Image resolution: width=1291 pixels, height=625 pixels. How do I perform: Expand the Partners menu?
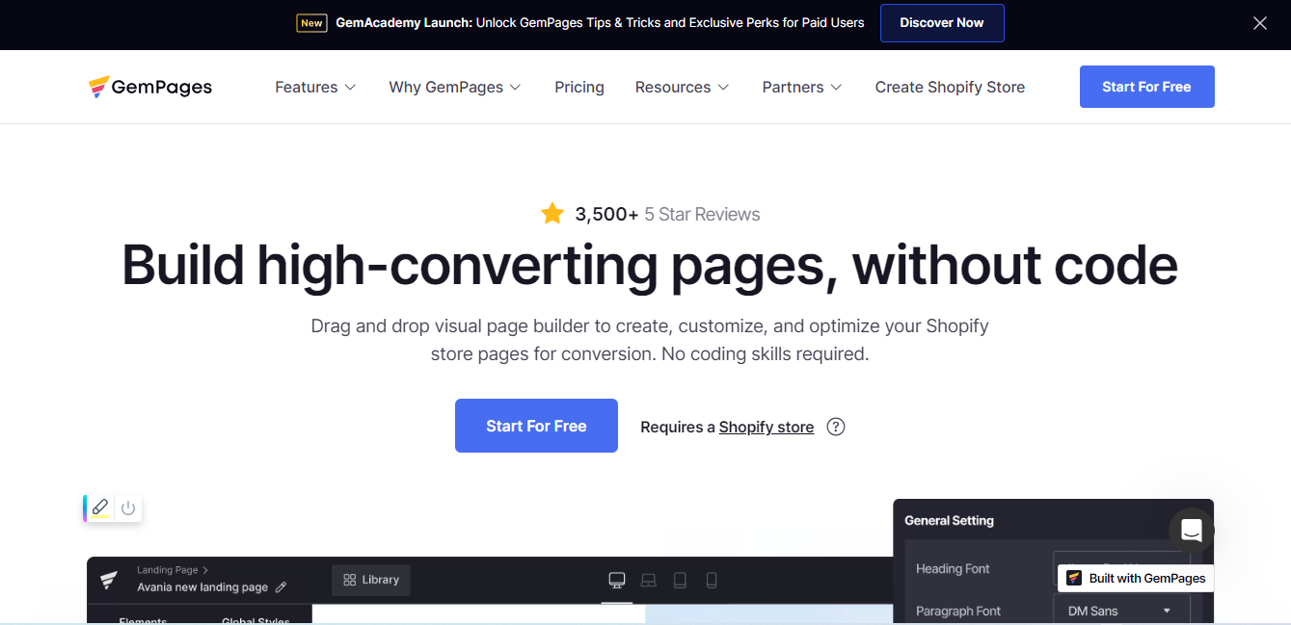coord(802,87)
